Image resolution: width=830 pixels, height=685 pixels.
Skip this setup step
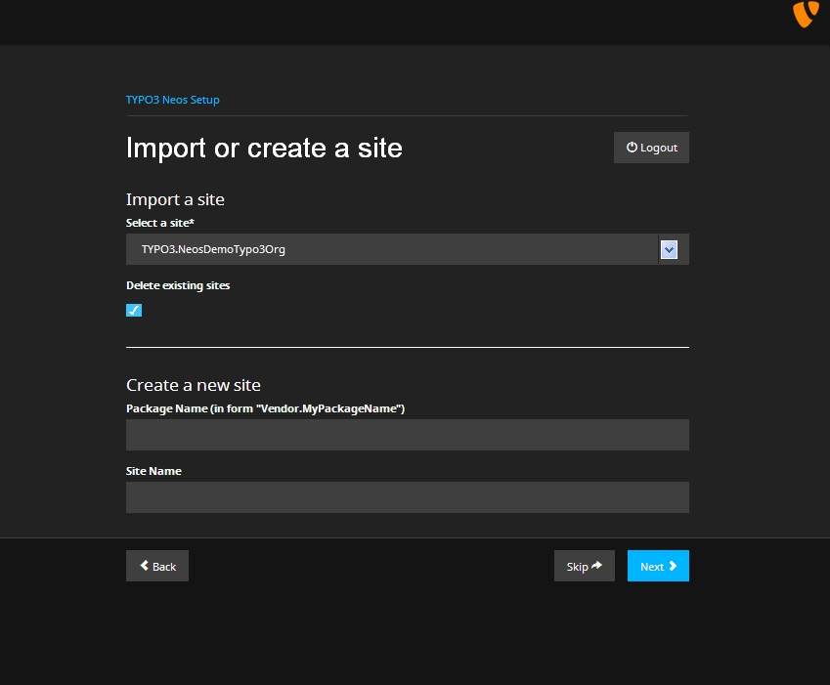click(x=585, y=566)
